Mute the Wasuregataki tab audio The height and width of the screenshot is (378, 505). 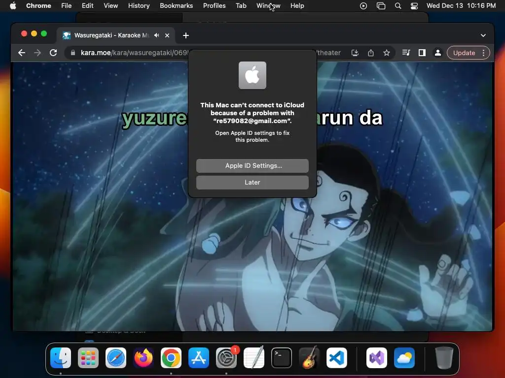coord(156,35)
